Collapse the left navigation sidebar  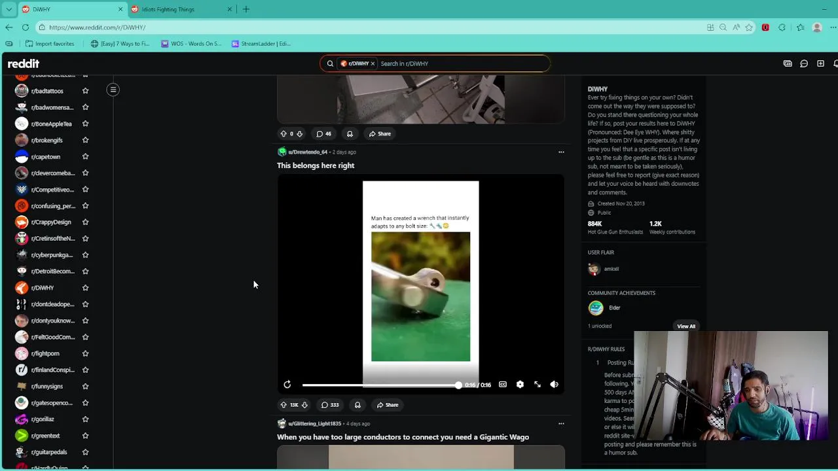[113, 90]
